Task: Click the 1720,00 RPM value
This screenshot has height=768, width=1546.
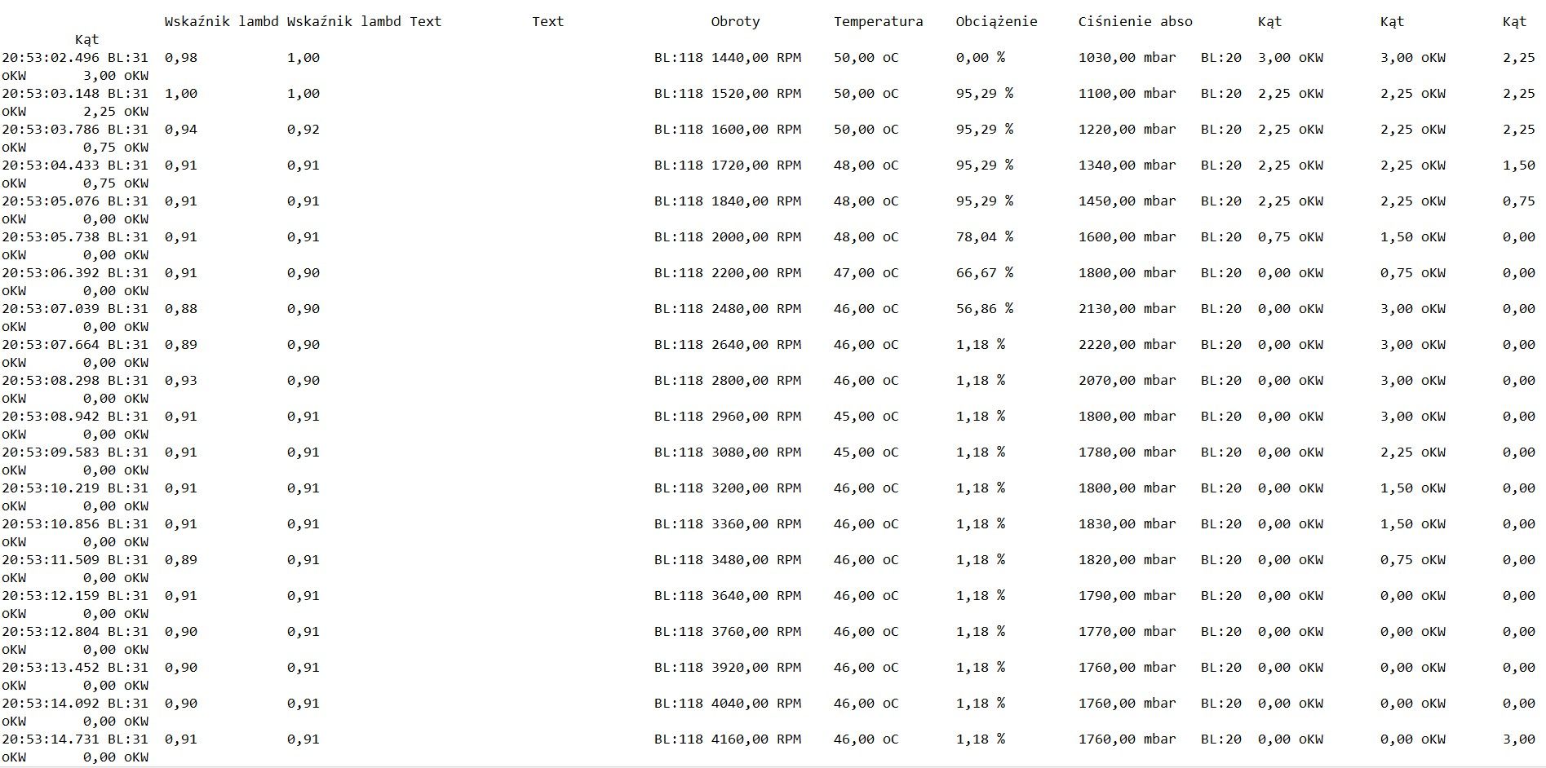Action: pos(755,166)
